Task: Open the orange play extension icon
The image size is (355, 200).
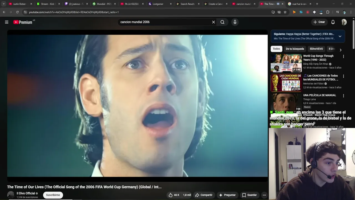Action: pos(294,12)
